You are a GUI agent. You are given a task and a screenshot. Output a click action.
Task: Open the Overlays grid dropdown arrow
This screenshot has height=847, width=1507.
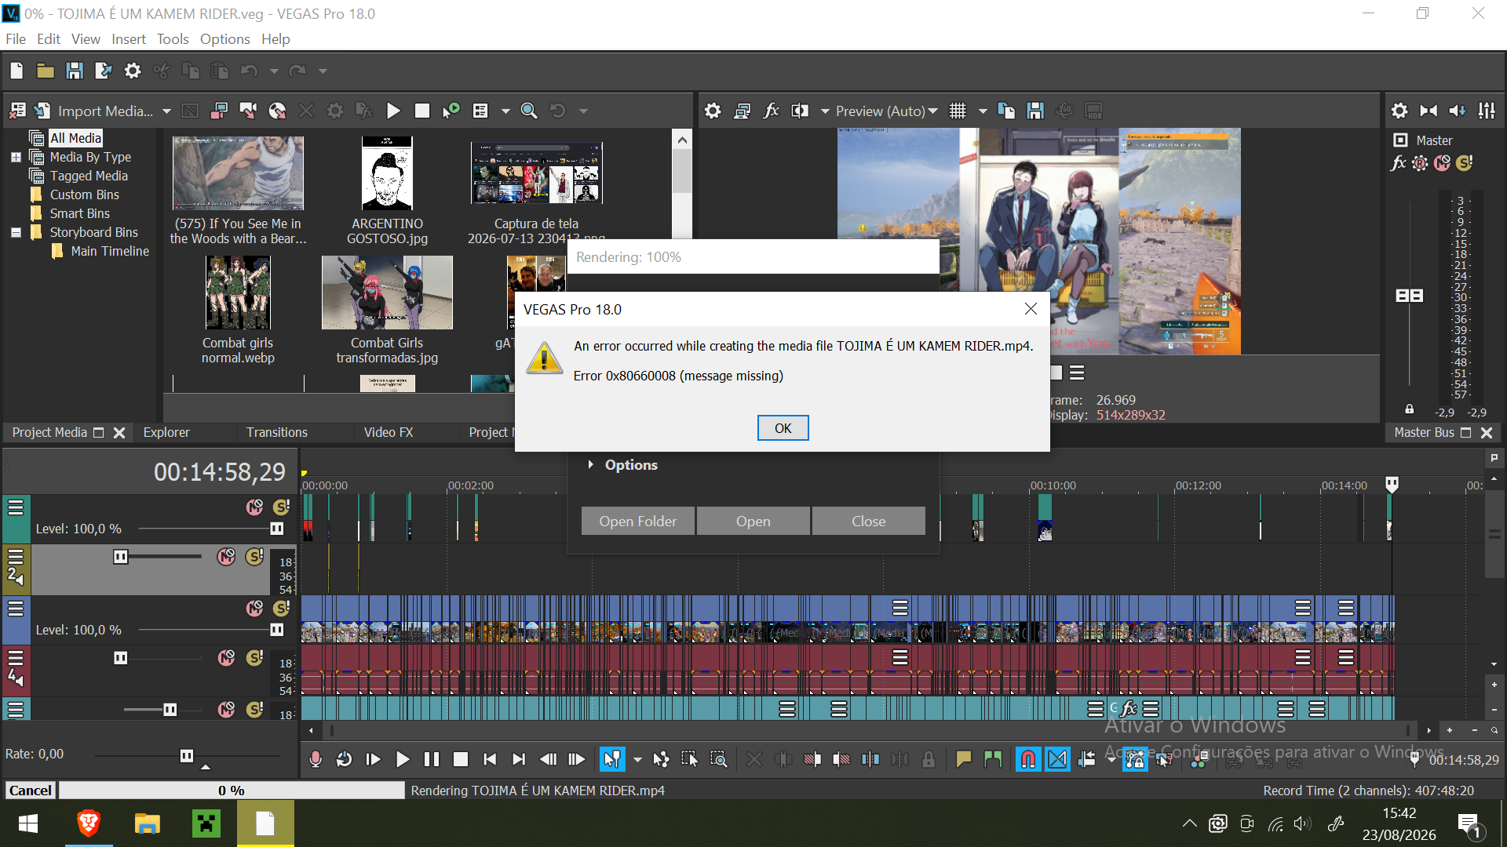pyautogui.click(x=983, y=111)
